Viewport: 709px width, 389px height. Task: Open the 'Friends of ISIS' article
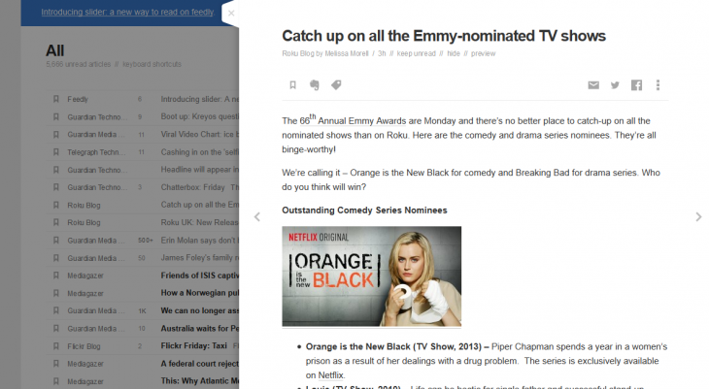pos(199,276)
